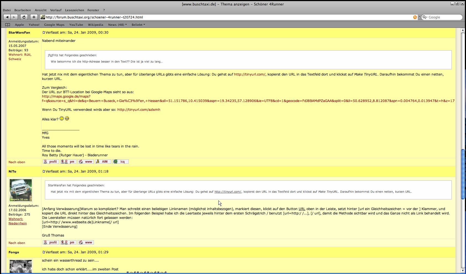Expand the News (48) bookmarks dropdown
This screenshot has width=466, height=274.
[117, 25]
